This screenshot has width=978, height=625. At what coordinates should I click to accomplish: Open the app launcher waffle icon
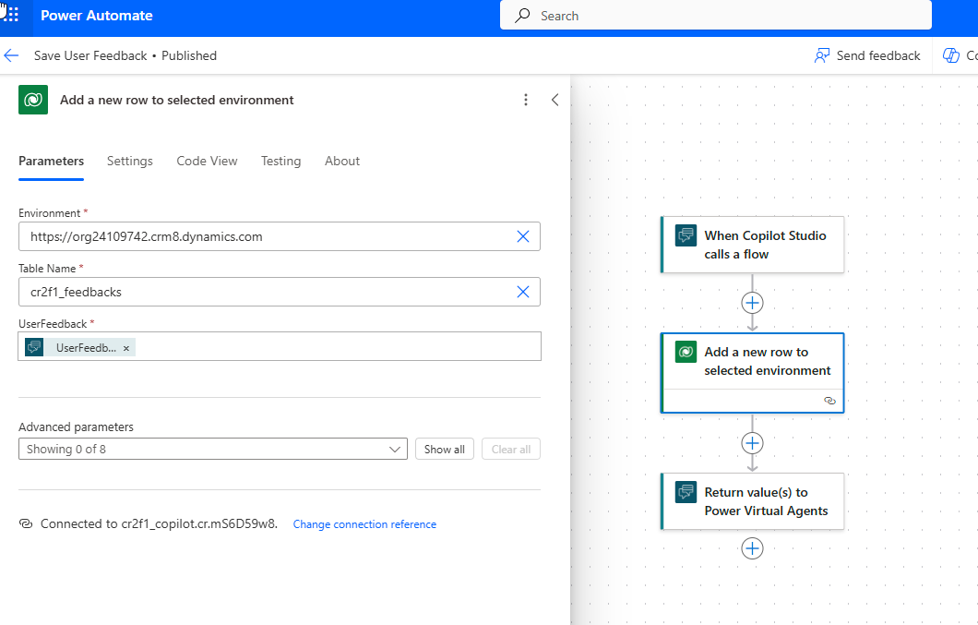coord(12,16)
